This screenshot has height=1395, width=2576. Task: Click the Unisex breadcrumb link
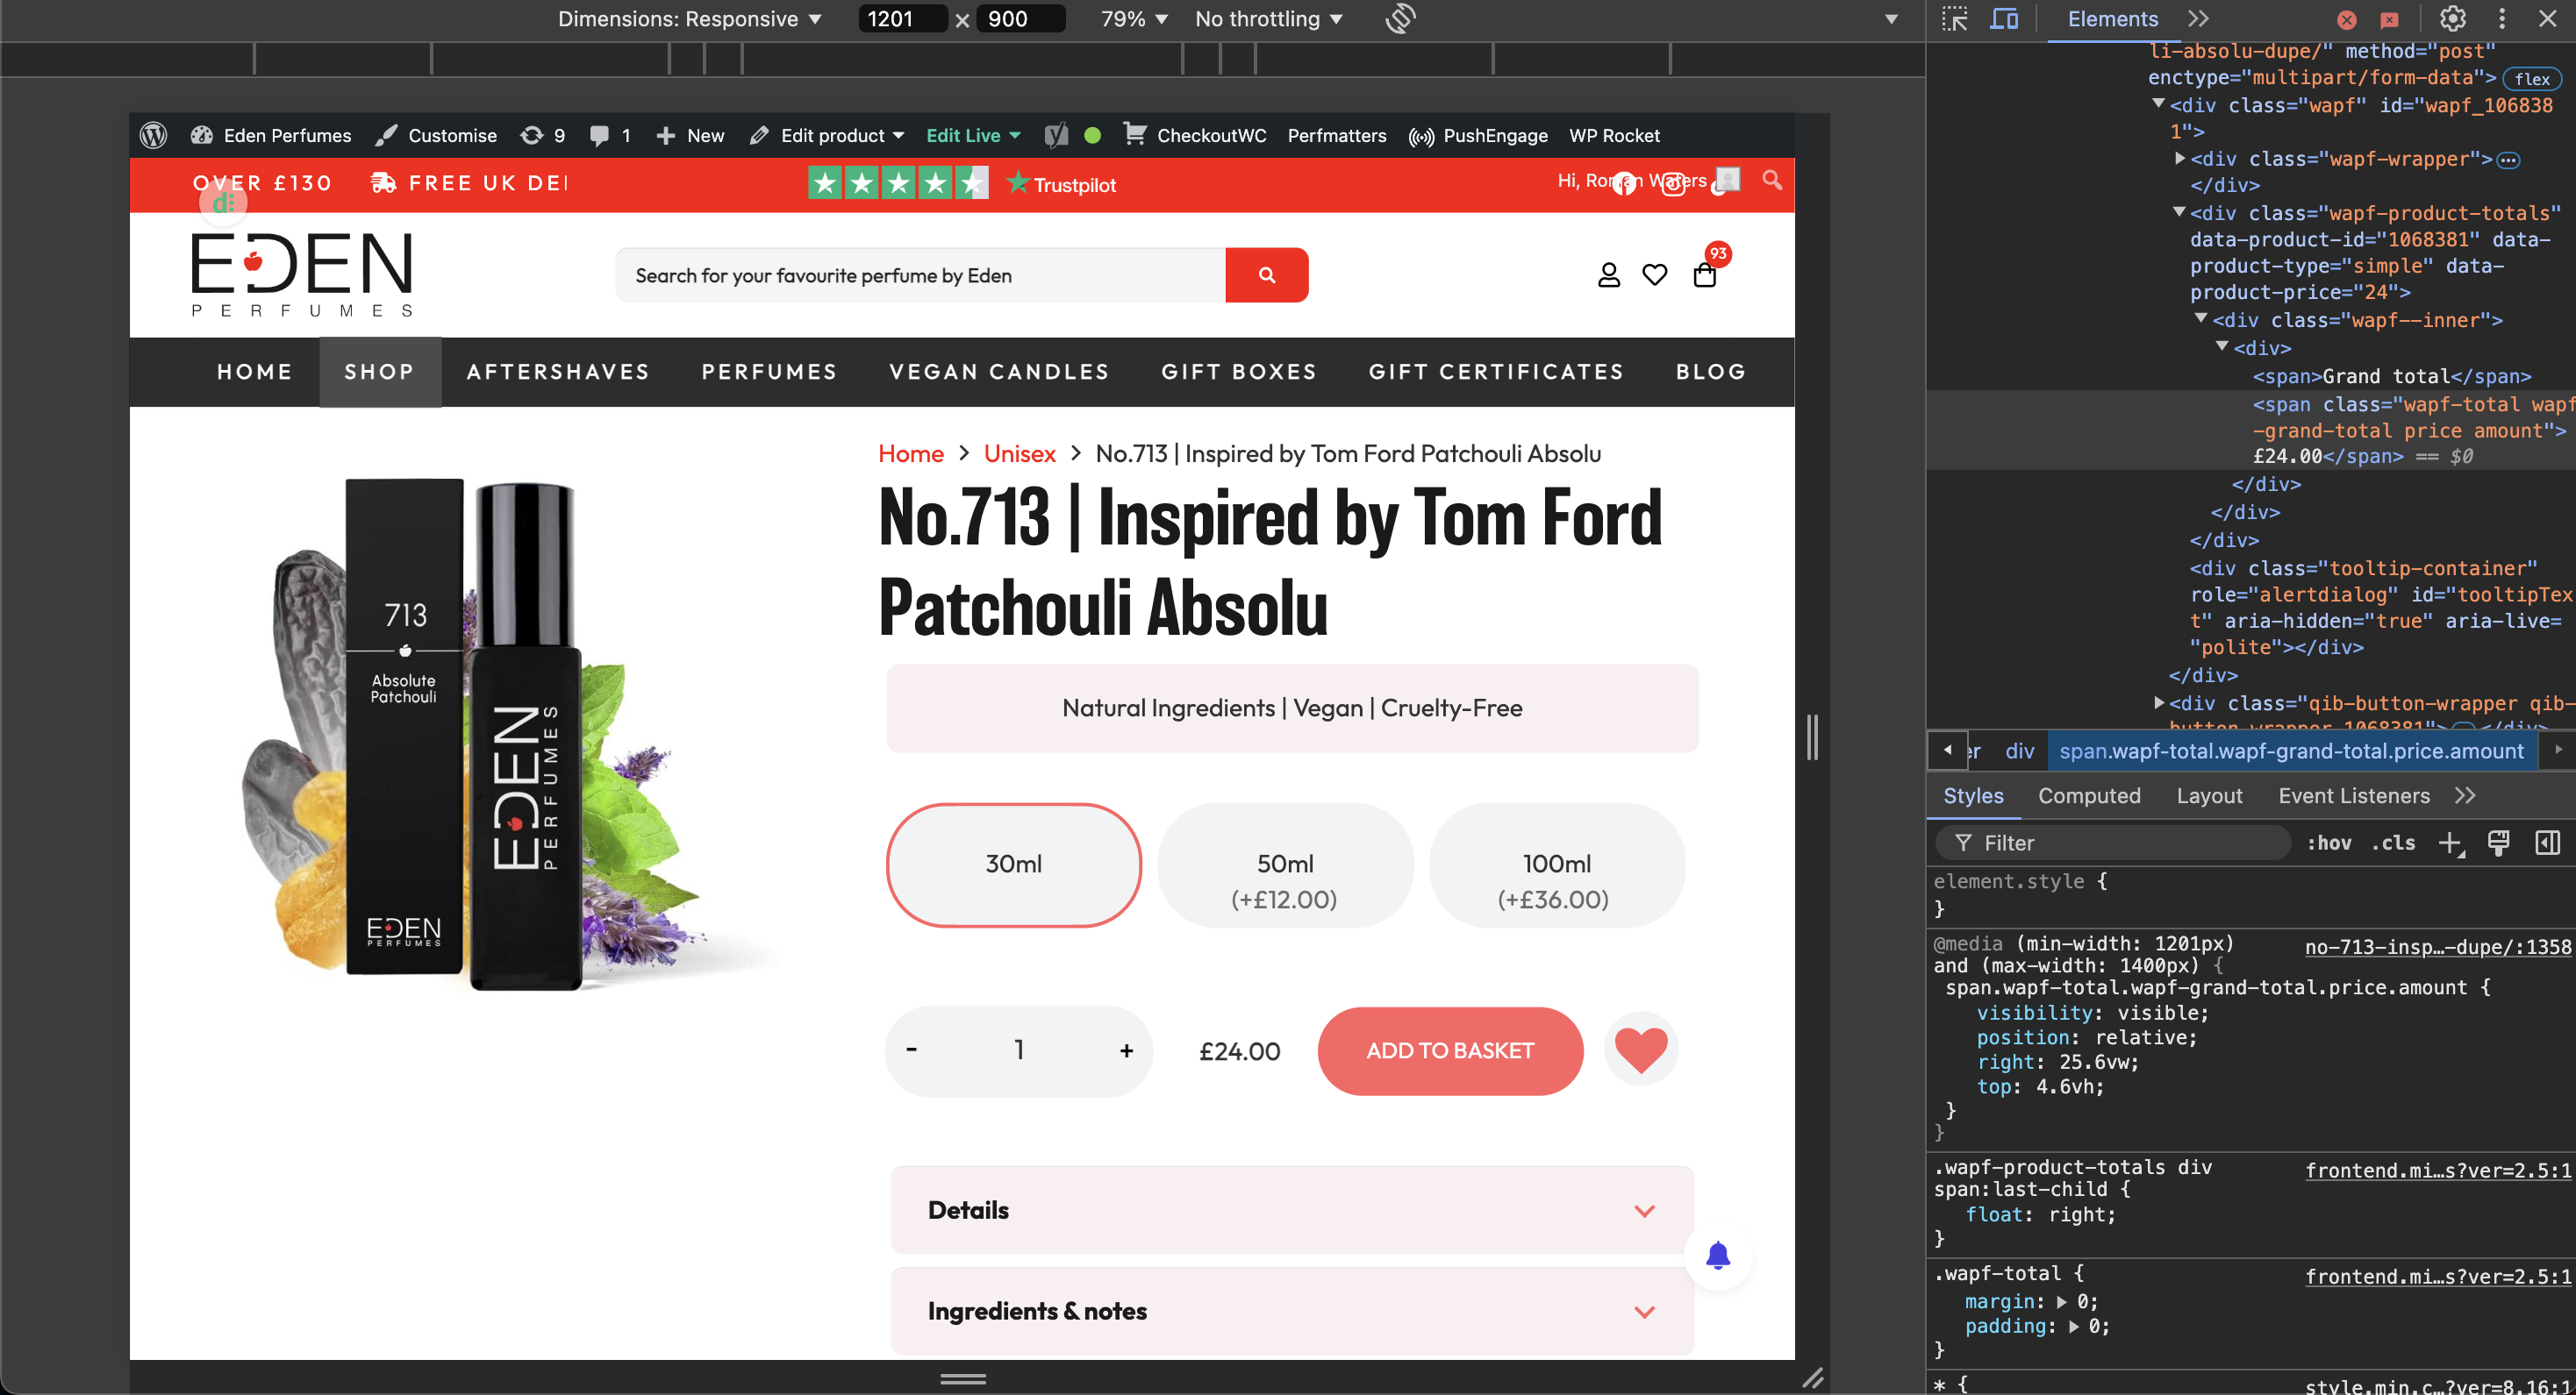click(1019, 453)
